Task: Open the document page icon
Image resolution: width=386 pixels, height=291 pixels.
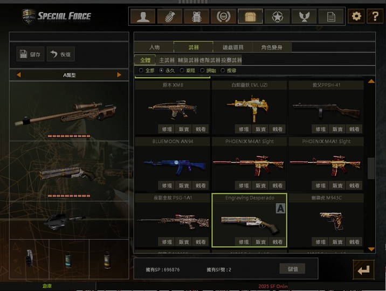Action: pyautogui.click(x=331, y=16)
